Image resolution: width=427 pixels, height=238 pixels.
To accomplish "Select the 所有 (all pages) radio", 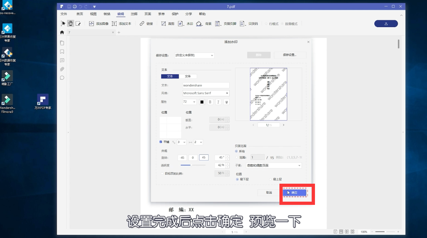I will pyautogui.click(x=237, y=151).
